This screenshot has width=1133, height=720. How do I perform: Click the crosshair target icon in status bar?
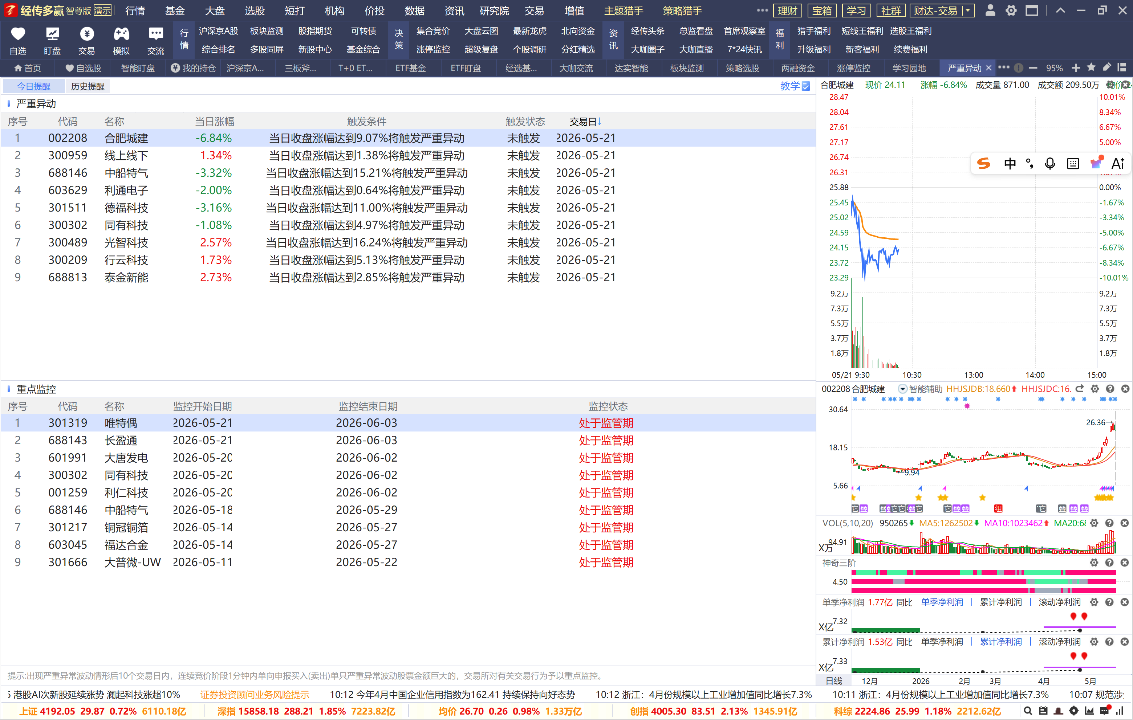pyautogui.click(x=1074, y=711)
